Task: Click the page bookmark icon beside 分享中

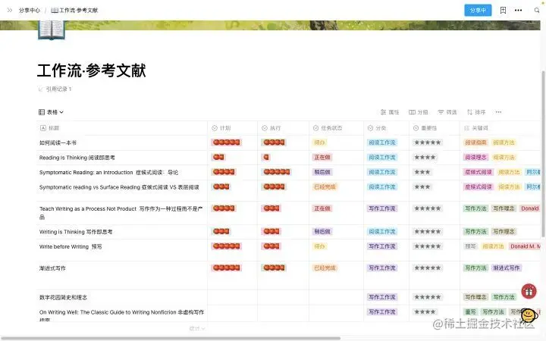Action: click(503, 10)
